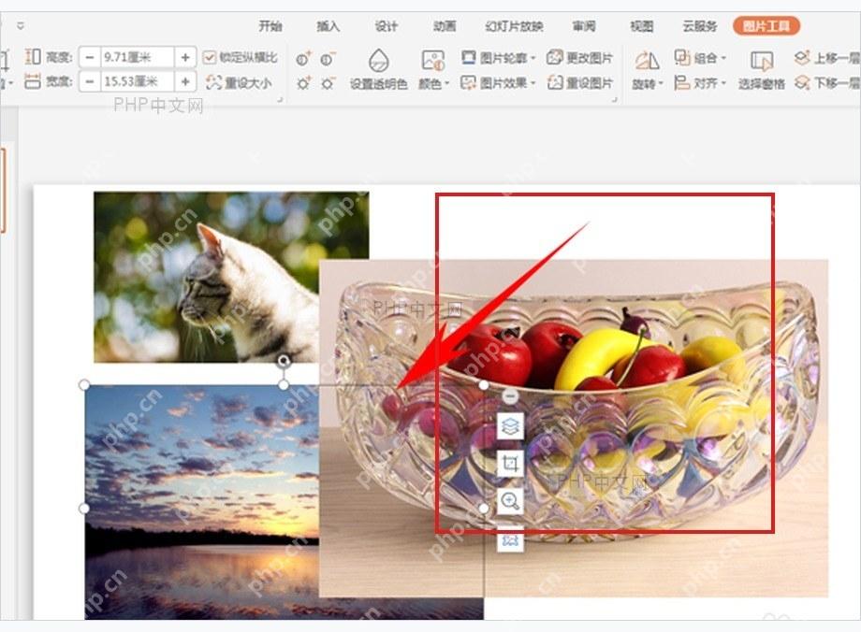Click the width dimension icon
The height and width of the screenshot is (632, 861).
point(33,81)
